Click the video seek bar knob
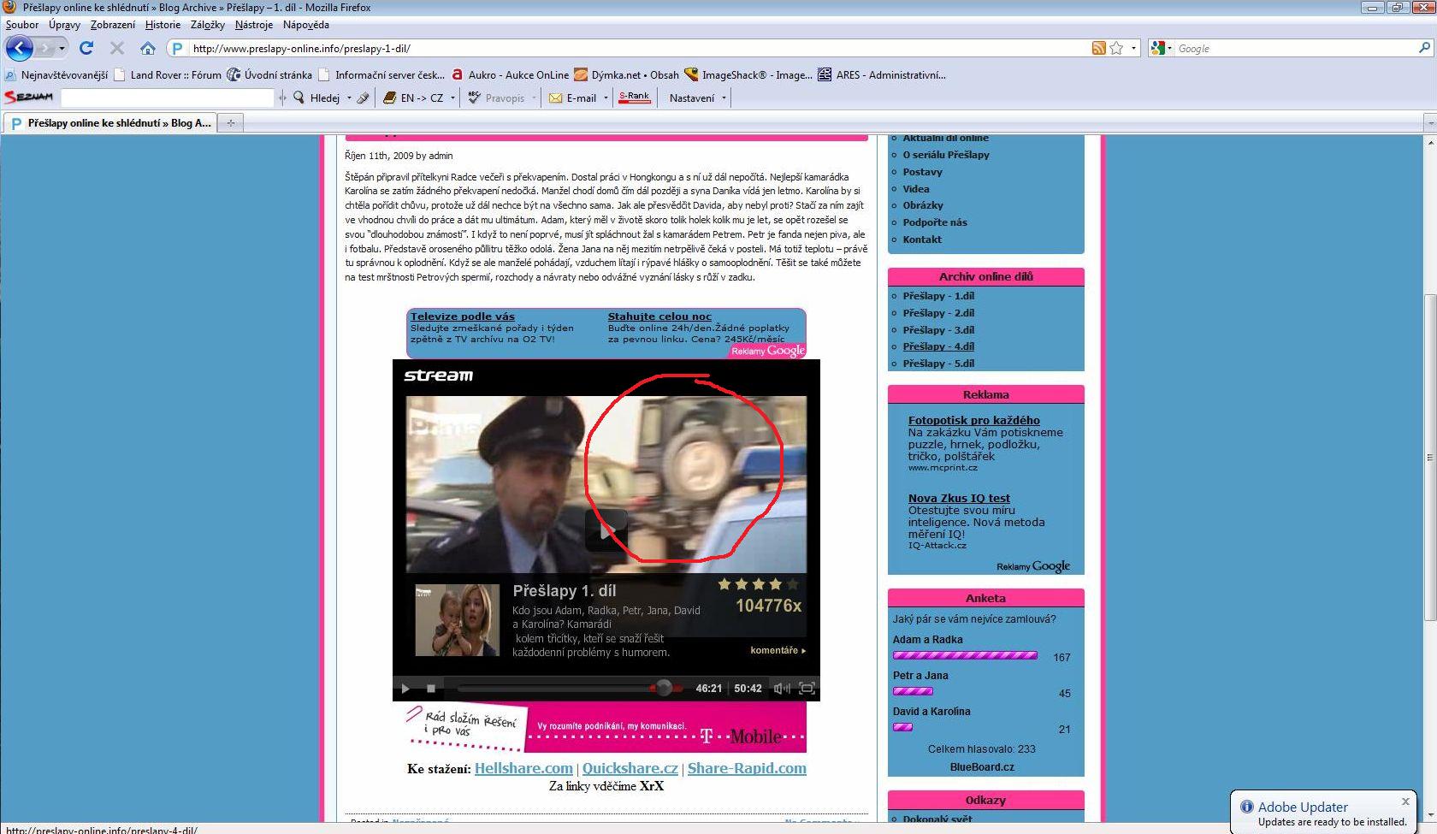 point(663,688)
